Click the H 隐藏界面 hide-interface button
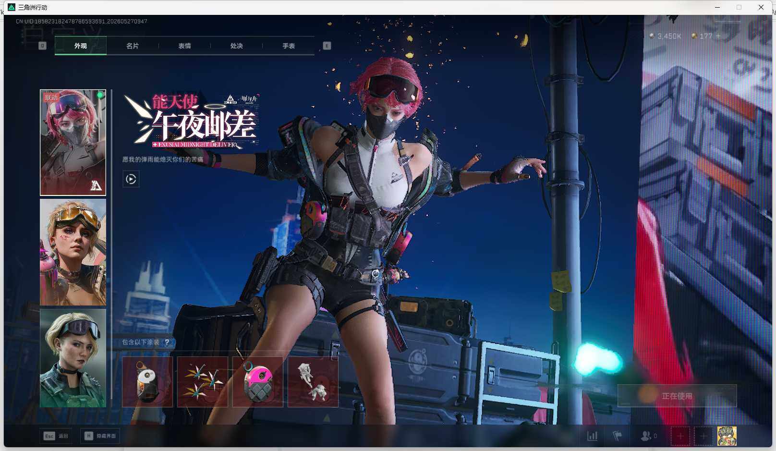This screenshot has width=776, height=451. 100,436
